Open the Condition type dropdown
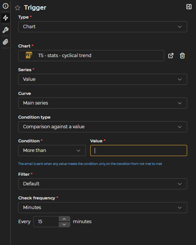The height and width of the screenshot is (245, 196). (102, 127)
